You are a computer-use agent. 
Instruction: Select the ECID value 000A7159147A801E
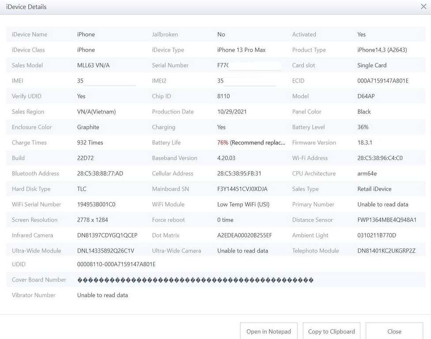tap(383, 81)
